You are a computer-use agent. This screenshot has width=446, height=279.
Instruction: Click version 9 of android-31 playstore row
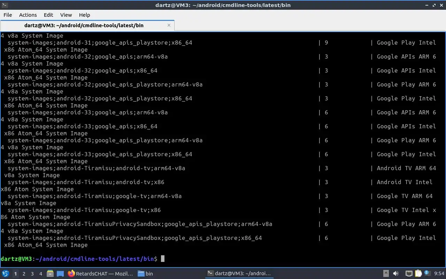click(x=326, y=43)
